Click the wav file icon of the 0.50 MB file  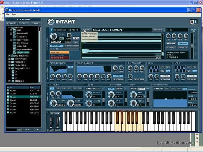click(8, 94)
